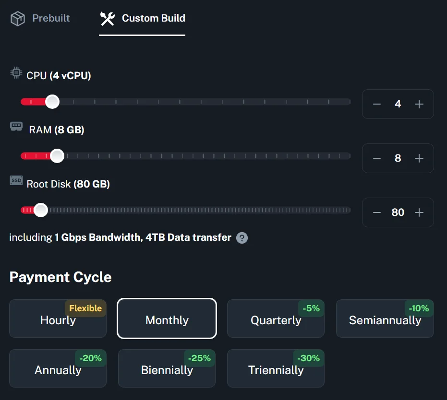Select the Monthly payment cycle
This screenshot has width=447, height=400.
coord(167,319)
